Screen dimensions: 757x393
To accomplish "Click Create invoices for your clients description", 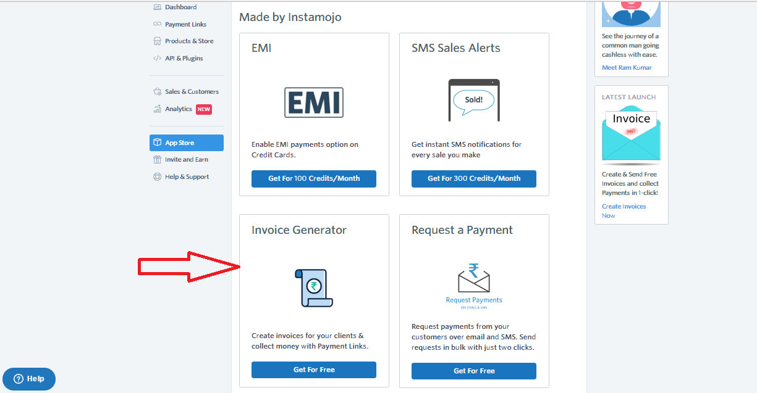I will coord(310,341).
